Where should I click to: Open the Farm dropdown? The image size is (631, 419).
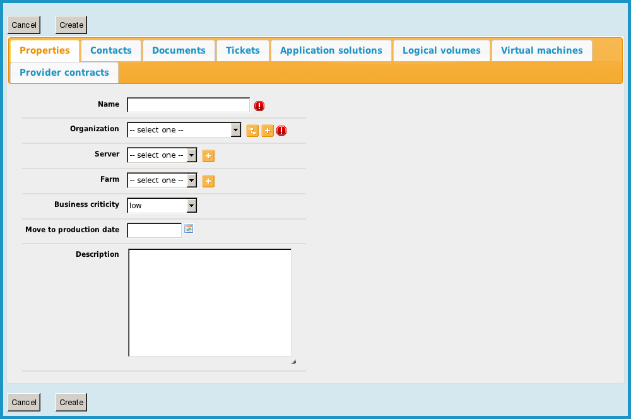[162, 180]
